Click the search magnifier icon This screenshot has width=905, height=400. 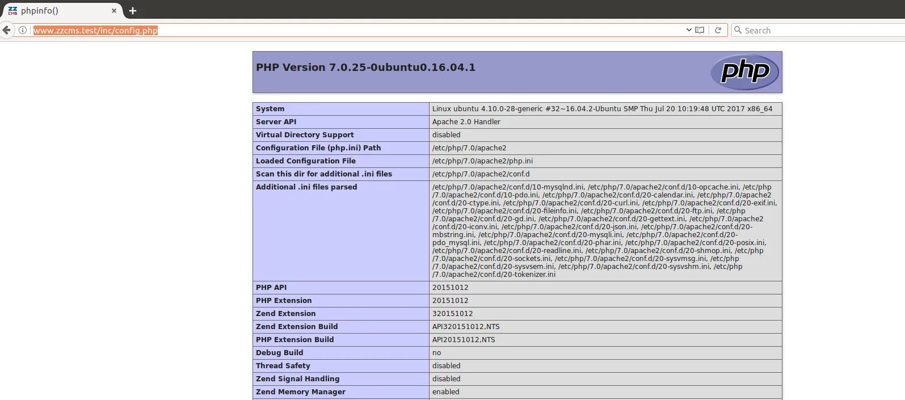point(738,30)
